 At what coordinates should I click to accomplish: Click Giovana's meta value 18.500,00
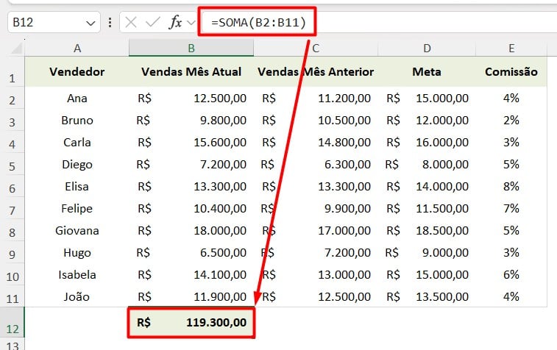pyautogui.click(x=427, y=230)
